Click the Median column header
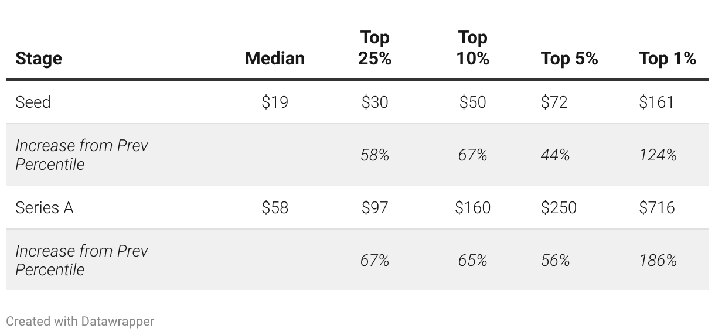Viewport: 715px width, 335px height. pyautogui.click(x=275, y=59)
